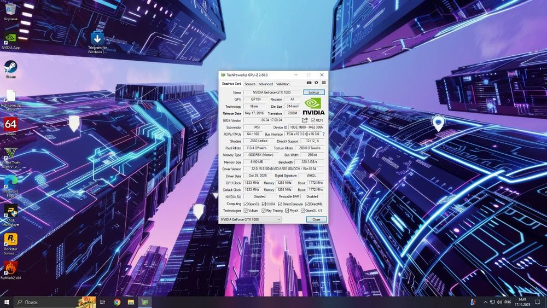Image resolution: width=547 pixels, height=308 pixels.
Task: Click the Close button in GPU-Z
Action: [316, 219]
